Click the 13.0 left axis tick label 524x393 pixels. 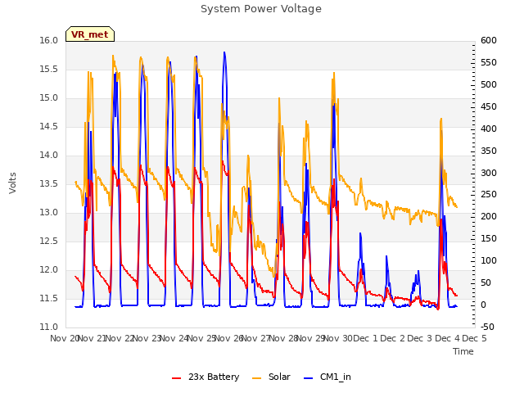(x=49, y=213)
